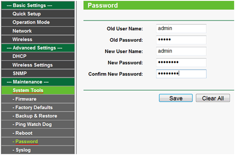Select the Reboot submenu item
Screen dimensions: 235x155
[x=38, y=133]
